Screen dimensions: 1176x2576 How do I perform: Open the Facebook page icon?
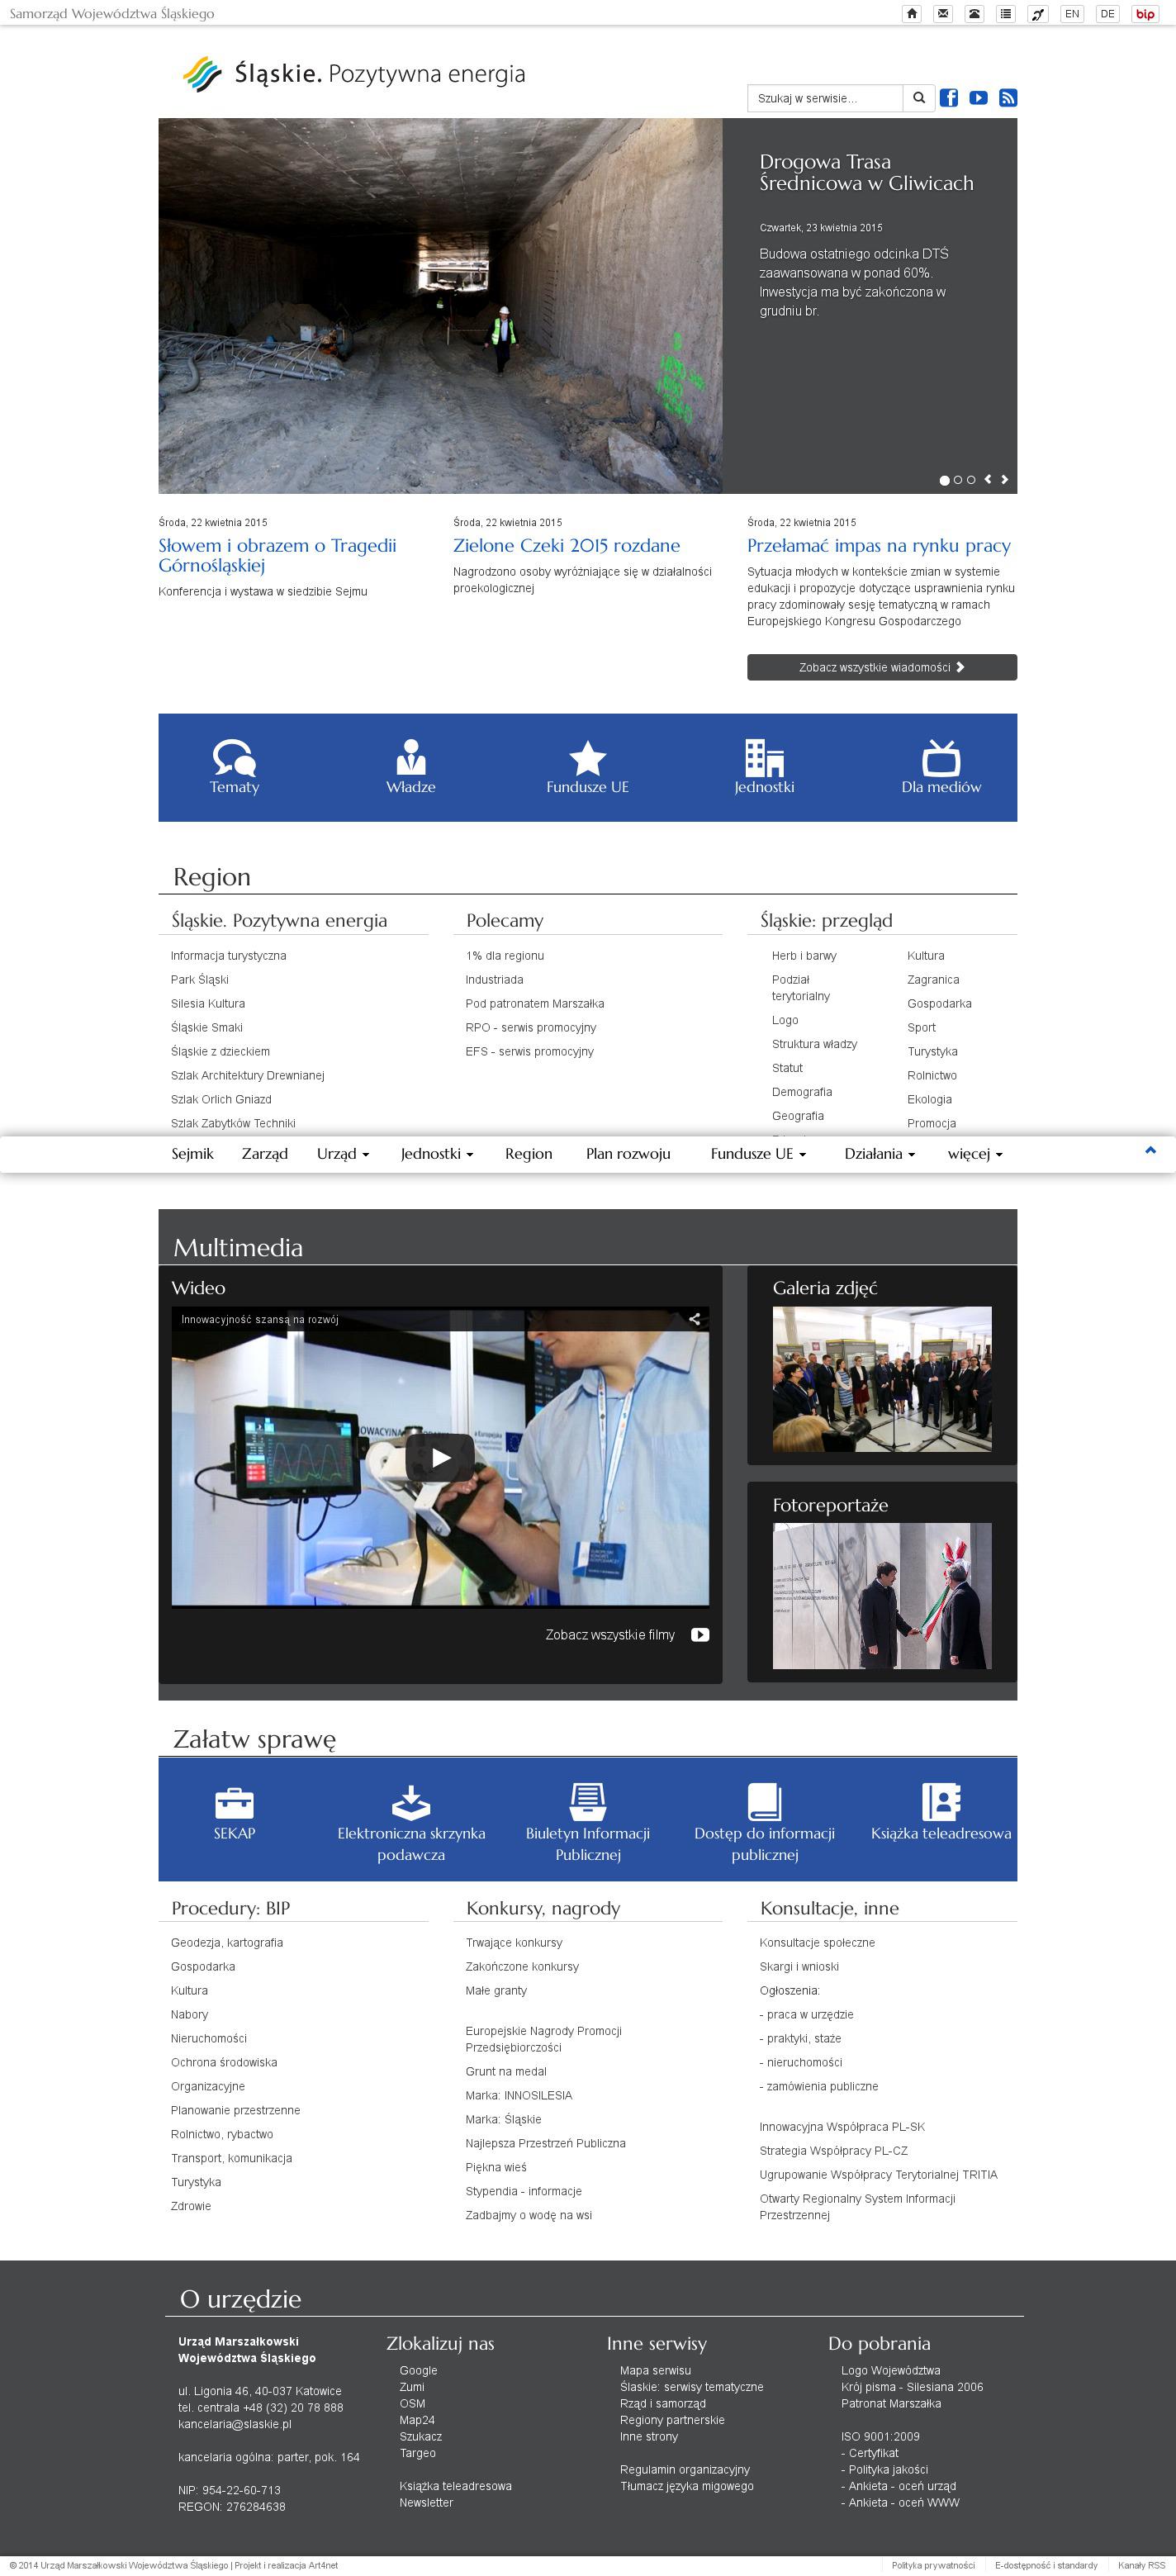tap(948, 98)
